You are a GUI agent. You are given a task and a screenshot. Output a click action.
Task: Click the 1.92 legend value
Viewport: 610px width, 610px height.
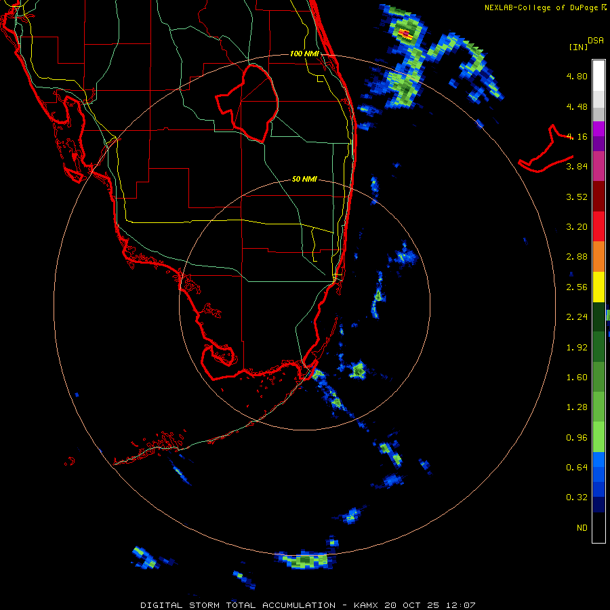(x=577, y=348)
